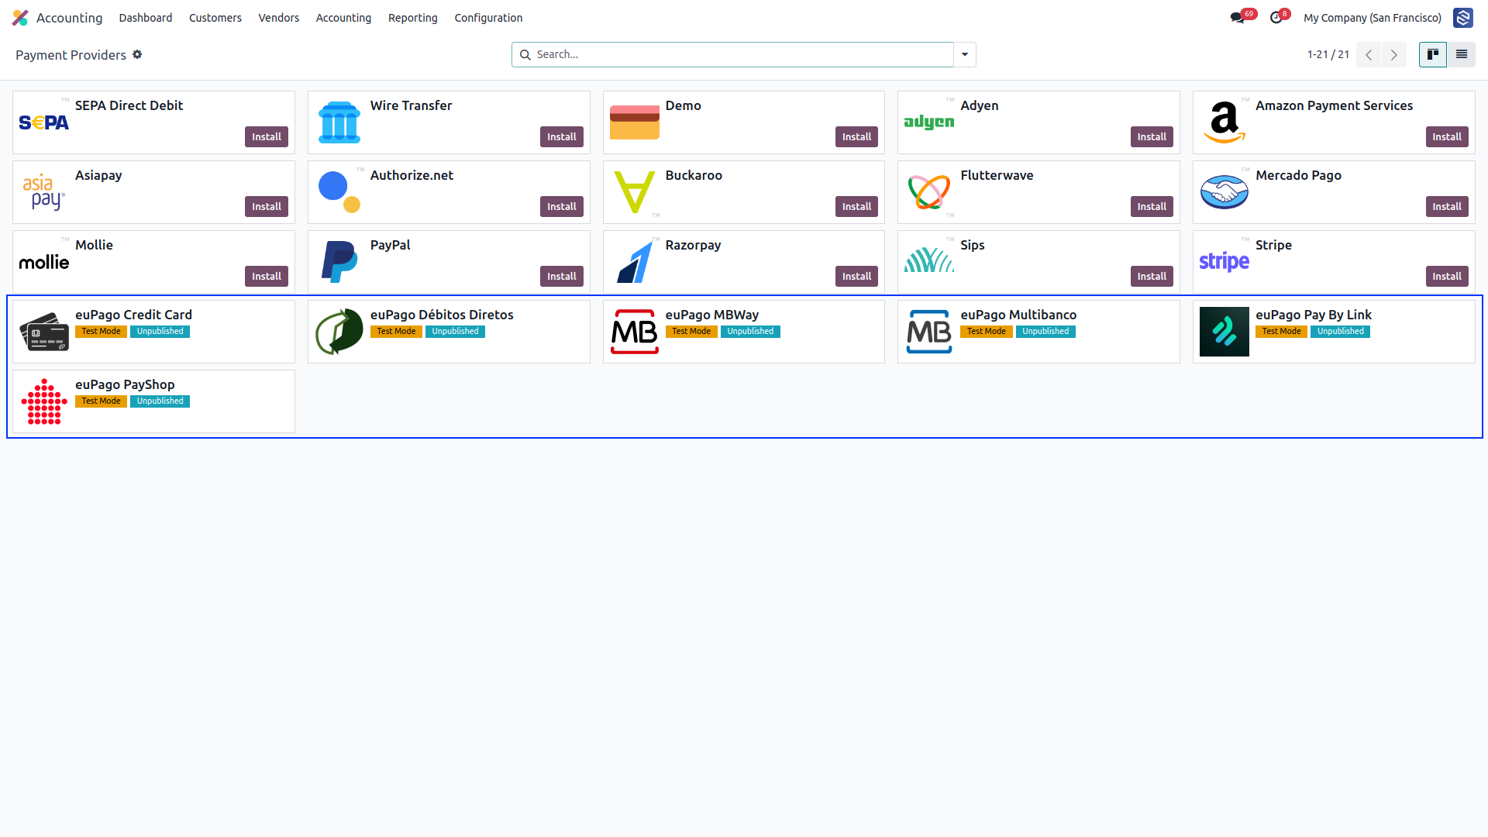Install SEPA Direct Debit provider
1488x837 pixels.
267,137
